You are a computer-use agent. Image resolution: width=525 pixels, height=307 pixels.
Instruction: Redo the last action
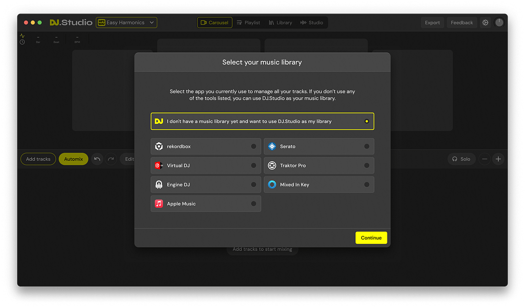click(x=111, y=159)
